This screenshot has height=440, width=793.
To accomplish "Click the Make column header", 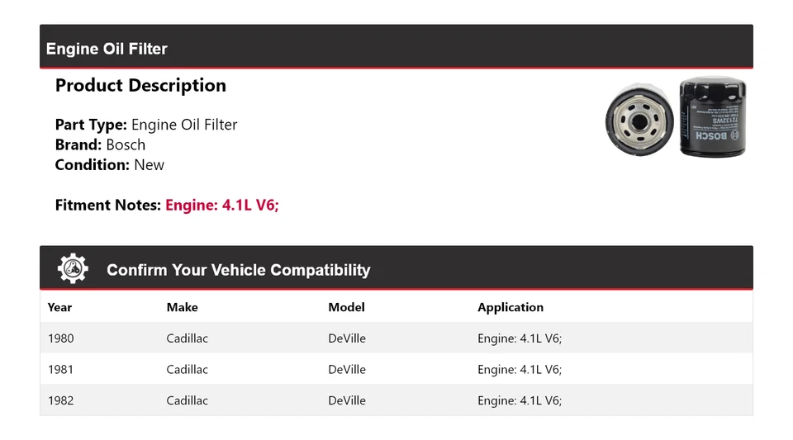I will (x=182, y=307).
